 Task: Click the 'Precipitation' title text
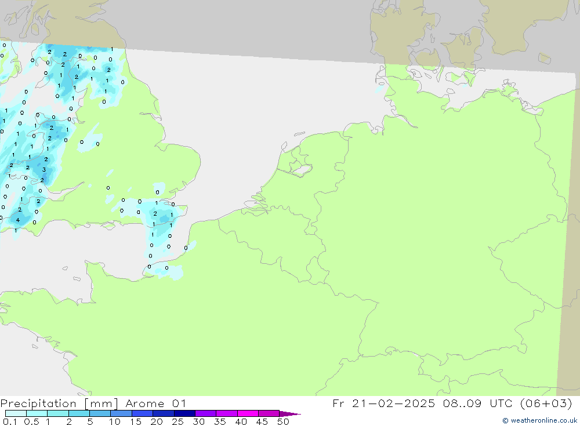[x=38, y=404]
